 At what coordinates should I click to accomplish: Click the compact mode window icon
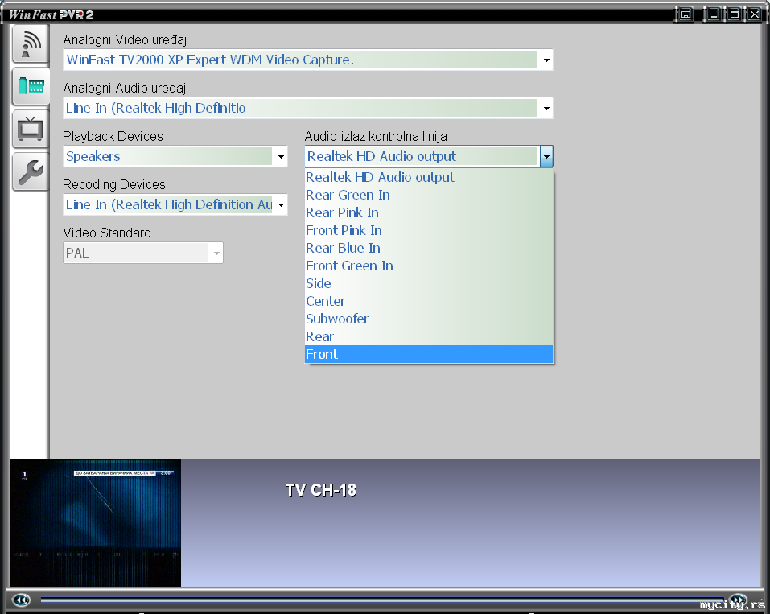(686, 14)
